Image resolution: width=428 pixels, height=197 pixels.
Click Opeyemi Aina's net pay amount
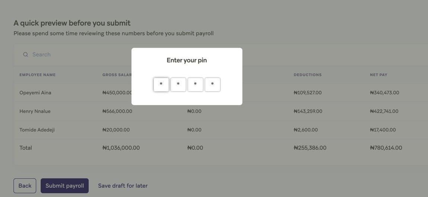click(x=384, y=93)
